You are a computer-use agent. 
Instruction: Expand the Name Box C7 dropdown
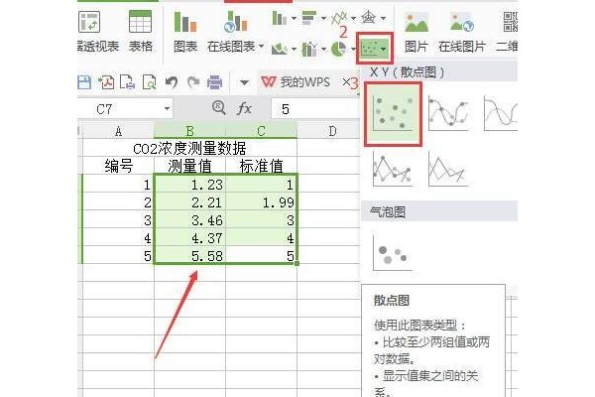click(167, 109)
